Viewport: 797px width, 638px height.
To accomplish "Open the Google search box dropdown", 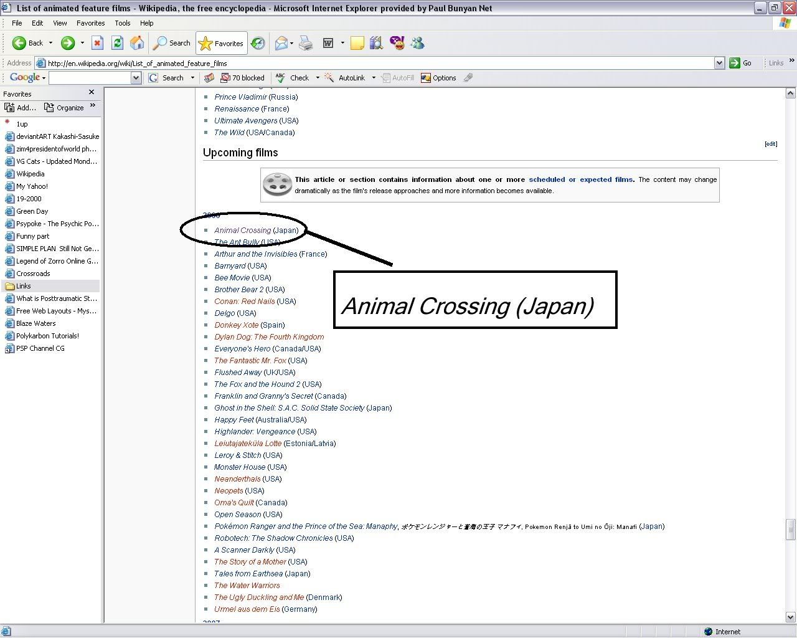I will point(136,78).
